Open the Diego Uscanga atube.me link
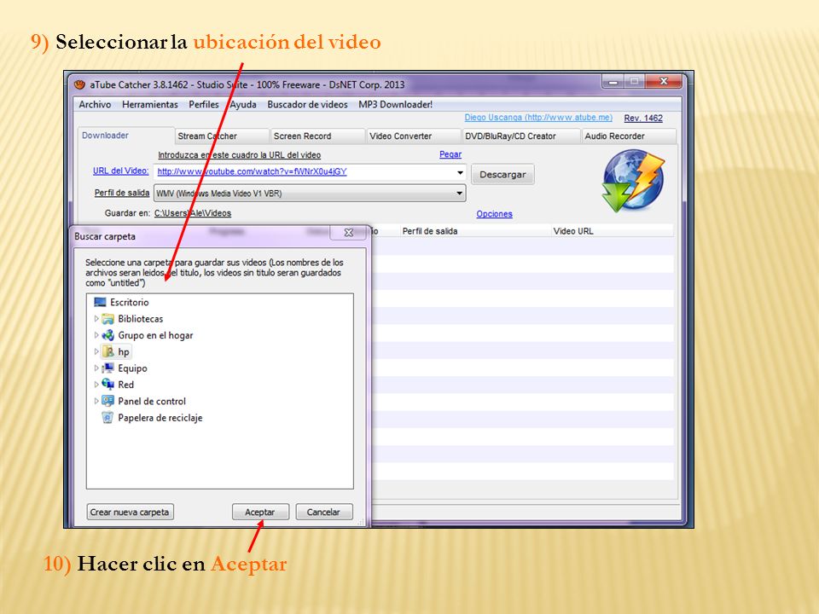Image resolution: width=819 pixels, height=614 pixels. (x=538, y=118)
